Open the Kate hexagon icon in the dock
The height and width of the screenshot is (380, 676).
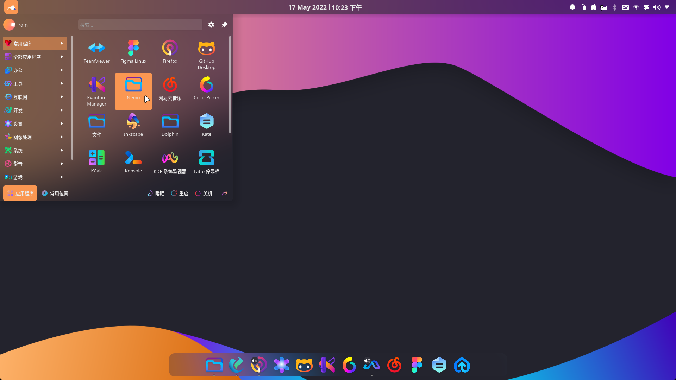pos(439,365)
